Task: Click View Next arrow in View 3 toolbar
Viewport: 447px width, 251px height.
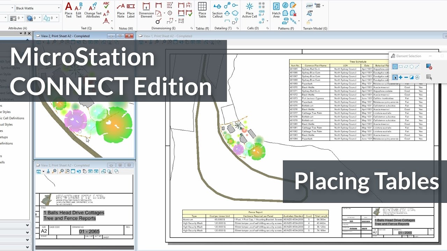Action: [x=96, y=171]
